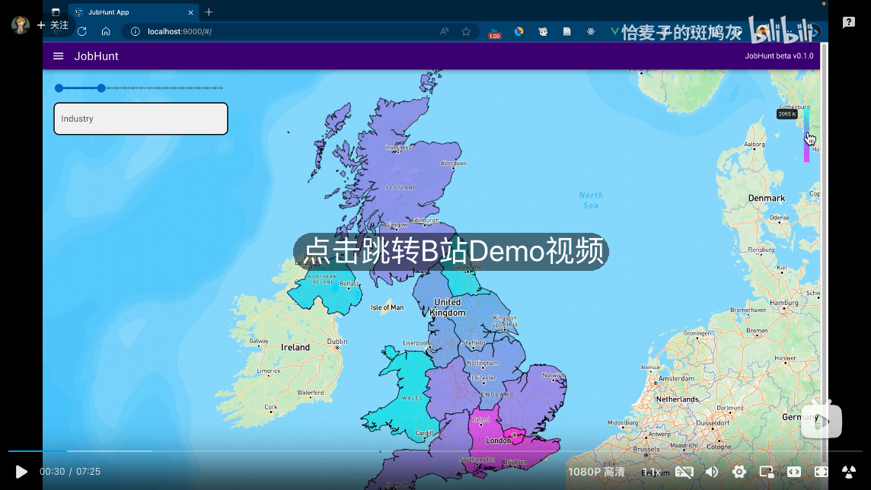Play the video with the bottom-left play button
Image resolution: width=871 pixels, height=490 pixels.
21,472
